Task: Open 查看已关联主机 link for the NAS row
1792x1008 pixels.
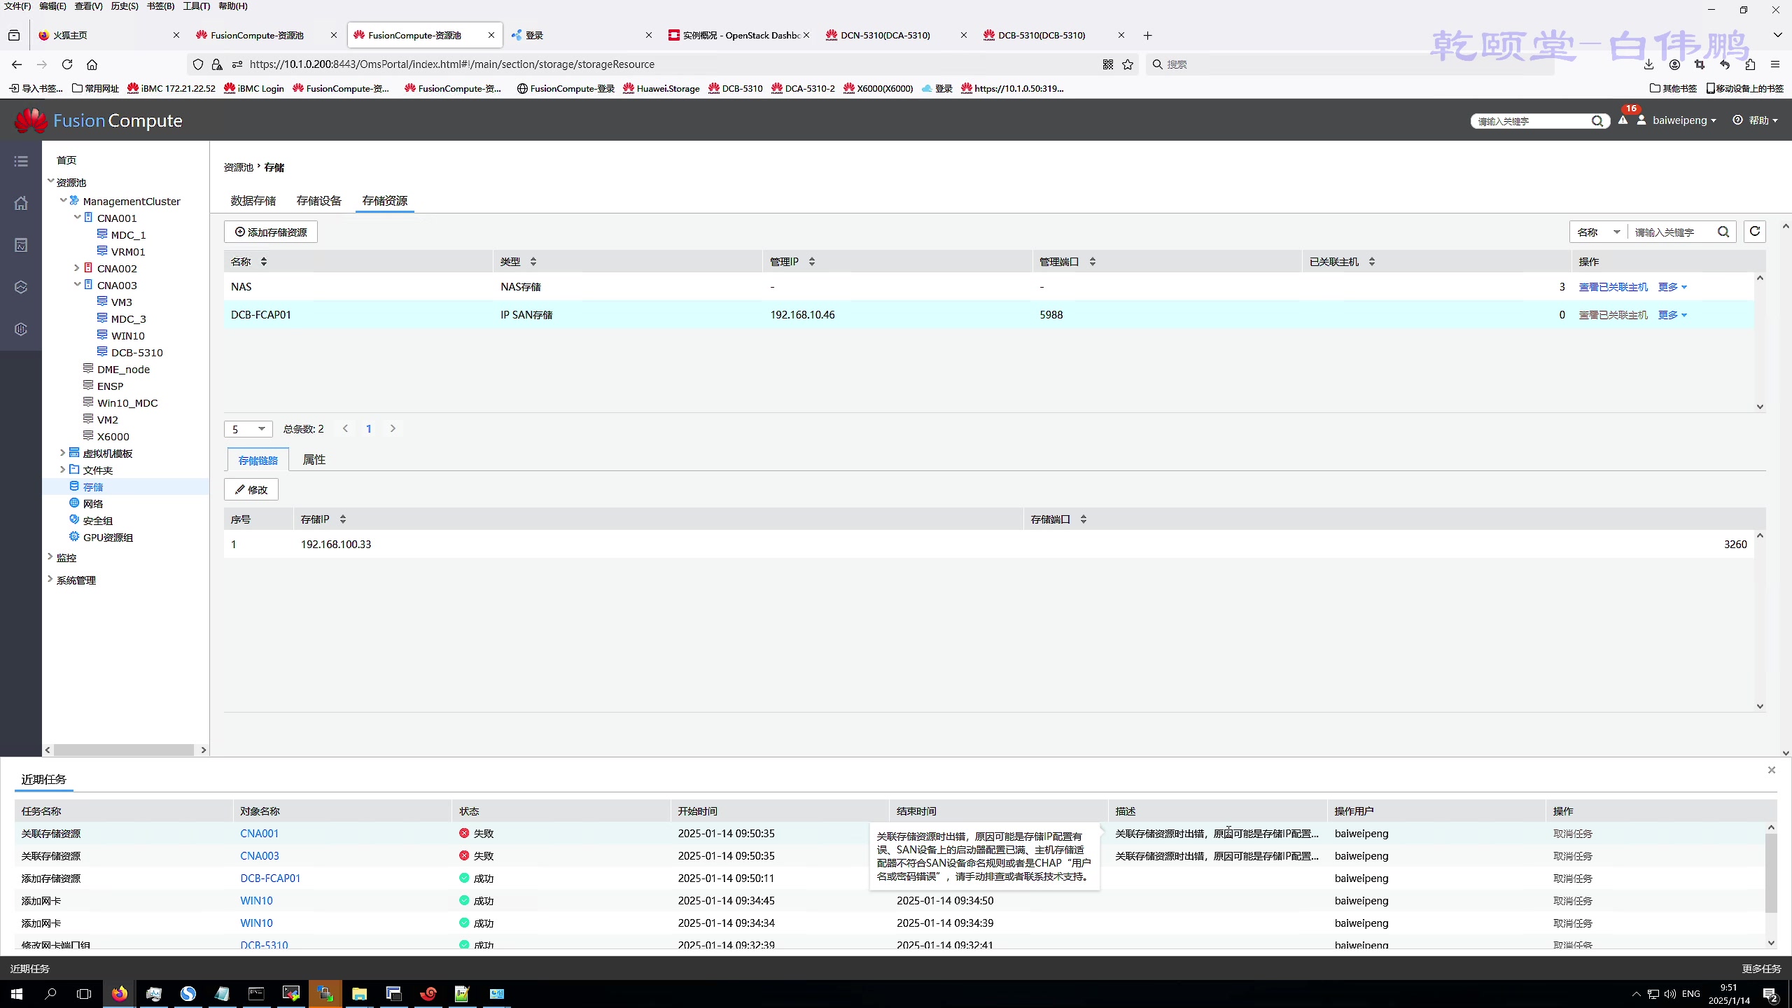Action: pyautogui.click(x=1613, y=286)
